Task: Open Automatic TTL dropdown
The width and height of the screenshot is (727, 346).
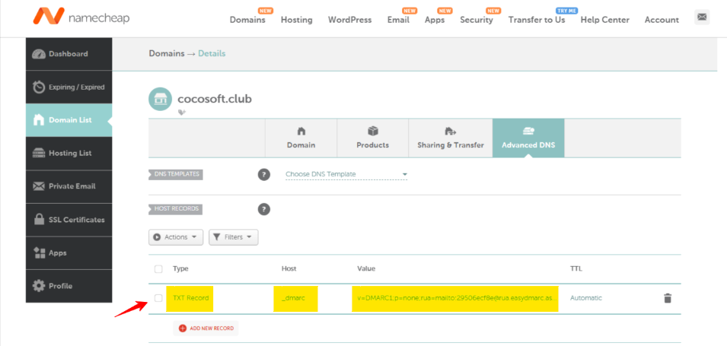Action: [x=586, y=298]
